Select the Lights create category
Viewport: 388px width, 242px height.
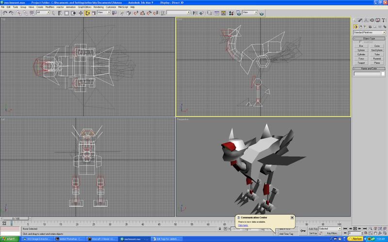pos(365,27)
